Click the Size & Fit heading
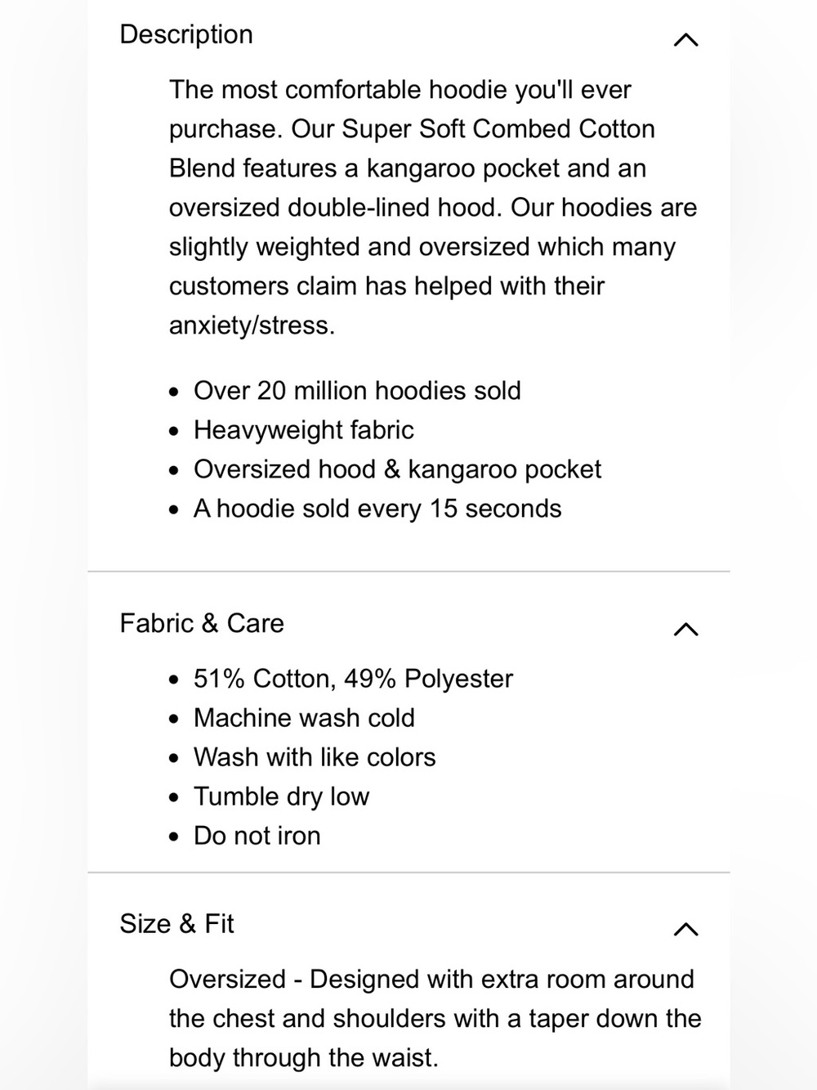The image size is (817, 1090). click(176, 923)
